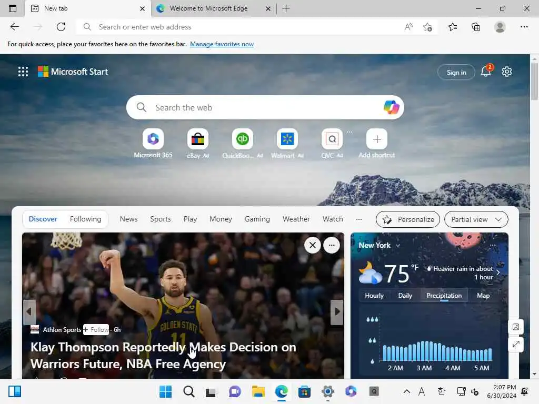Open the Money category
The width and height of the screenshot is (539, 404).
click(221, 219)
